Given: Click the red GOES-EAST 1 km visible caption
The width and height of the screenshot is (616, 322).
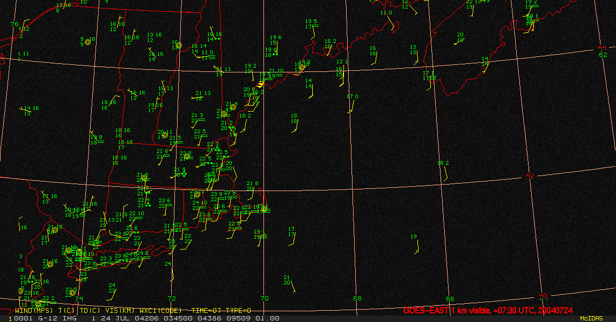Looking at the screenshot, I should point(488,311).
